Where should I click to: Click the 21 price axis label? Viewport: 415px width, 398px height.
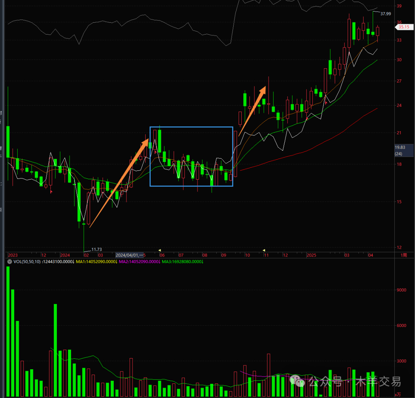tap(399, 133)
